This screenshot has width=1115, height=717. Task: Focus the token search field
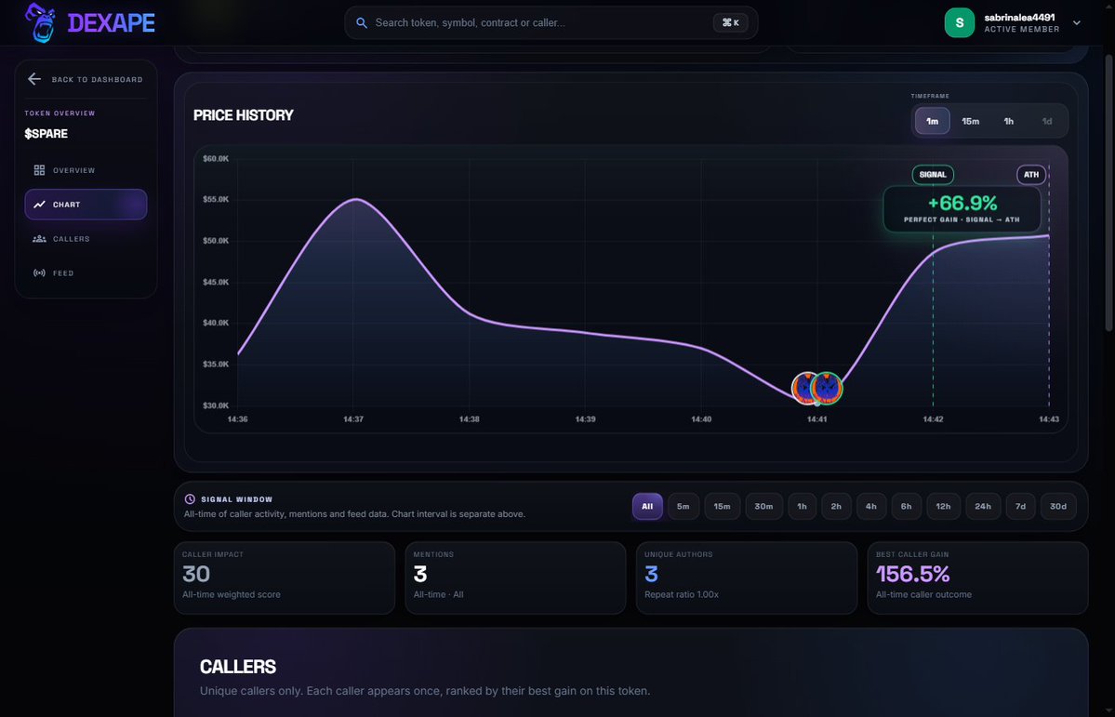pos(551,22)
